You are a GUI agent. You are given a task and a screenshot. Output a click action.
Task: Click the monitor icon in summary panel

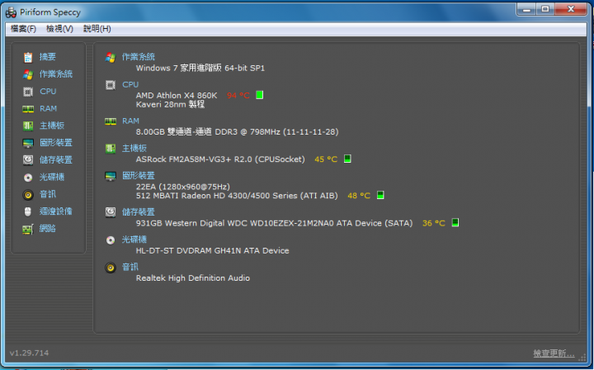[111, 176]
